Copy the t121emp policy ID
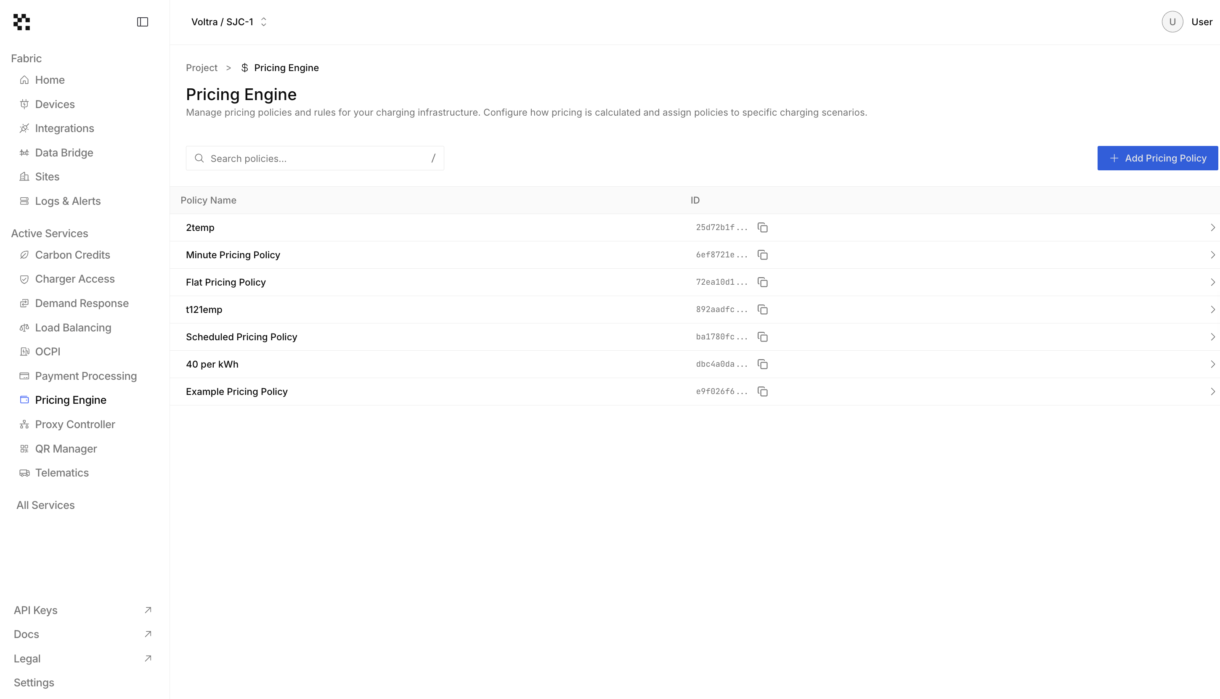Viewport: 1220px width, 699px height. pos(762,310)
